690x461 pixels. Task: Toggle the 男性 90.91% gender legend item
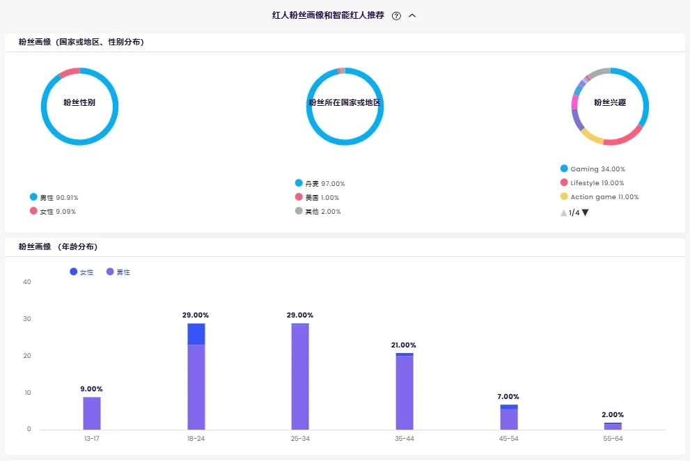pyautogui.click(x=54, y=197)
